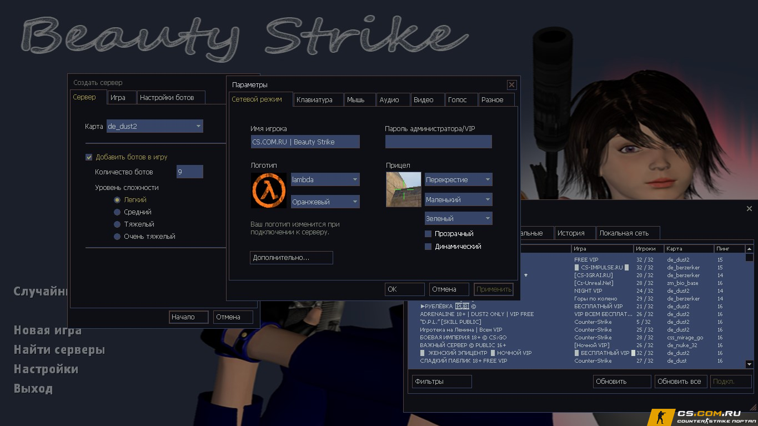
Task: Switch to the Видео tab
Action: point(428,100)
